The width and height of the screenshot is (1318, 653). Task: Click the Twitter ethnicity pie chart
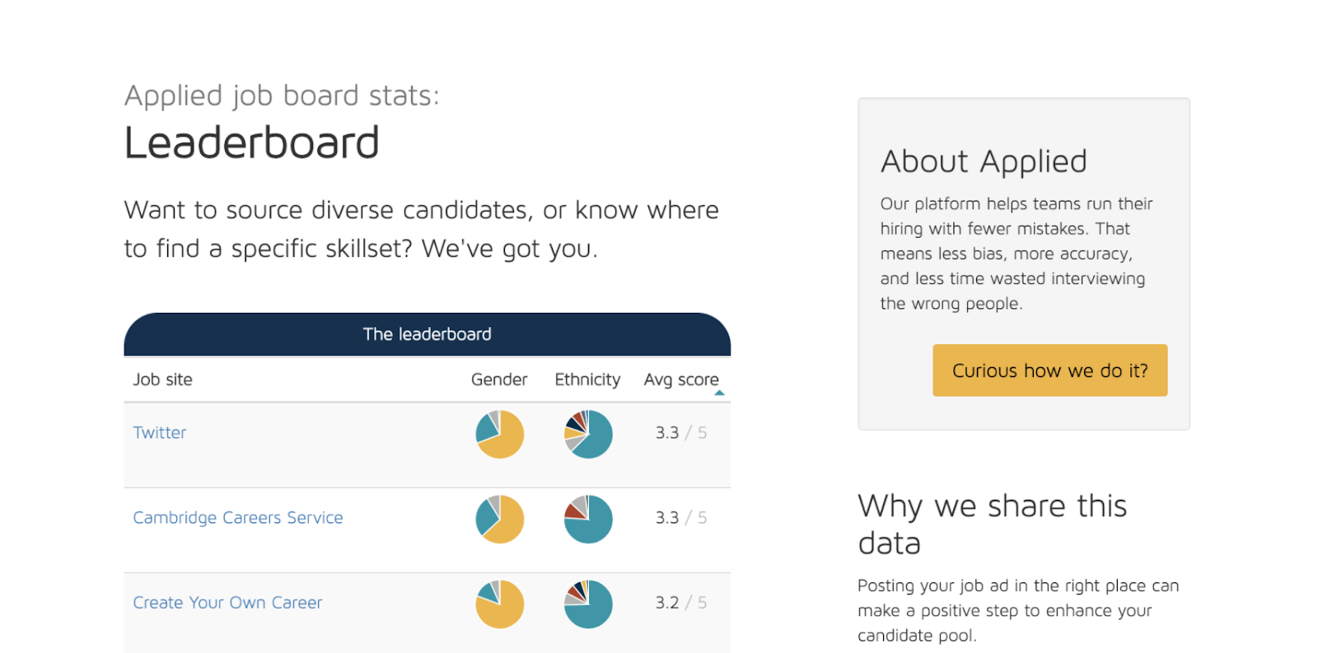tap(588, 434)
